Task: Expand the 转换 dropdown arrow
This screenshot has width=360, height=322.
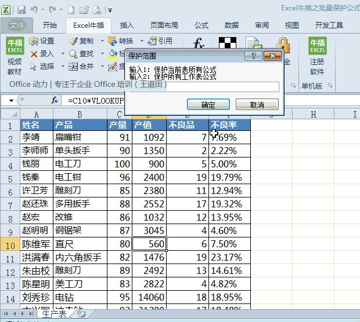Action: coord(142,41)
